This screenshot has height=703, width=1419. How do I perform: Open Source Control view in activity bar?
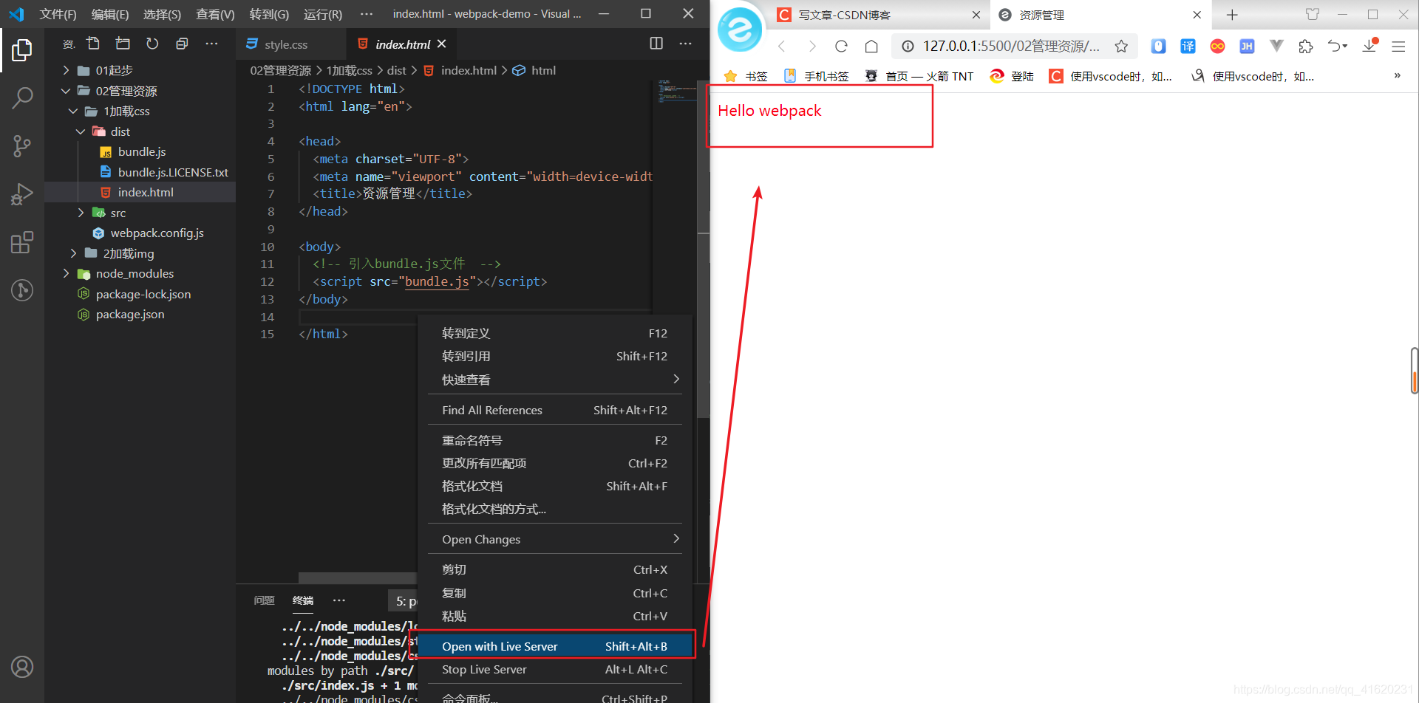click(22, 145)
